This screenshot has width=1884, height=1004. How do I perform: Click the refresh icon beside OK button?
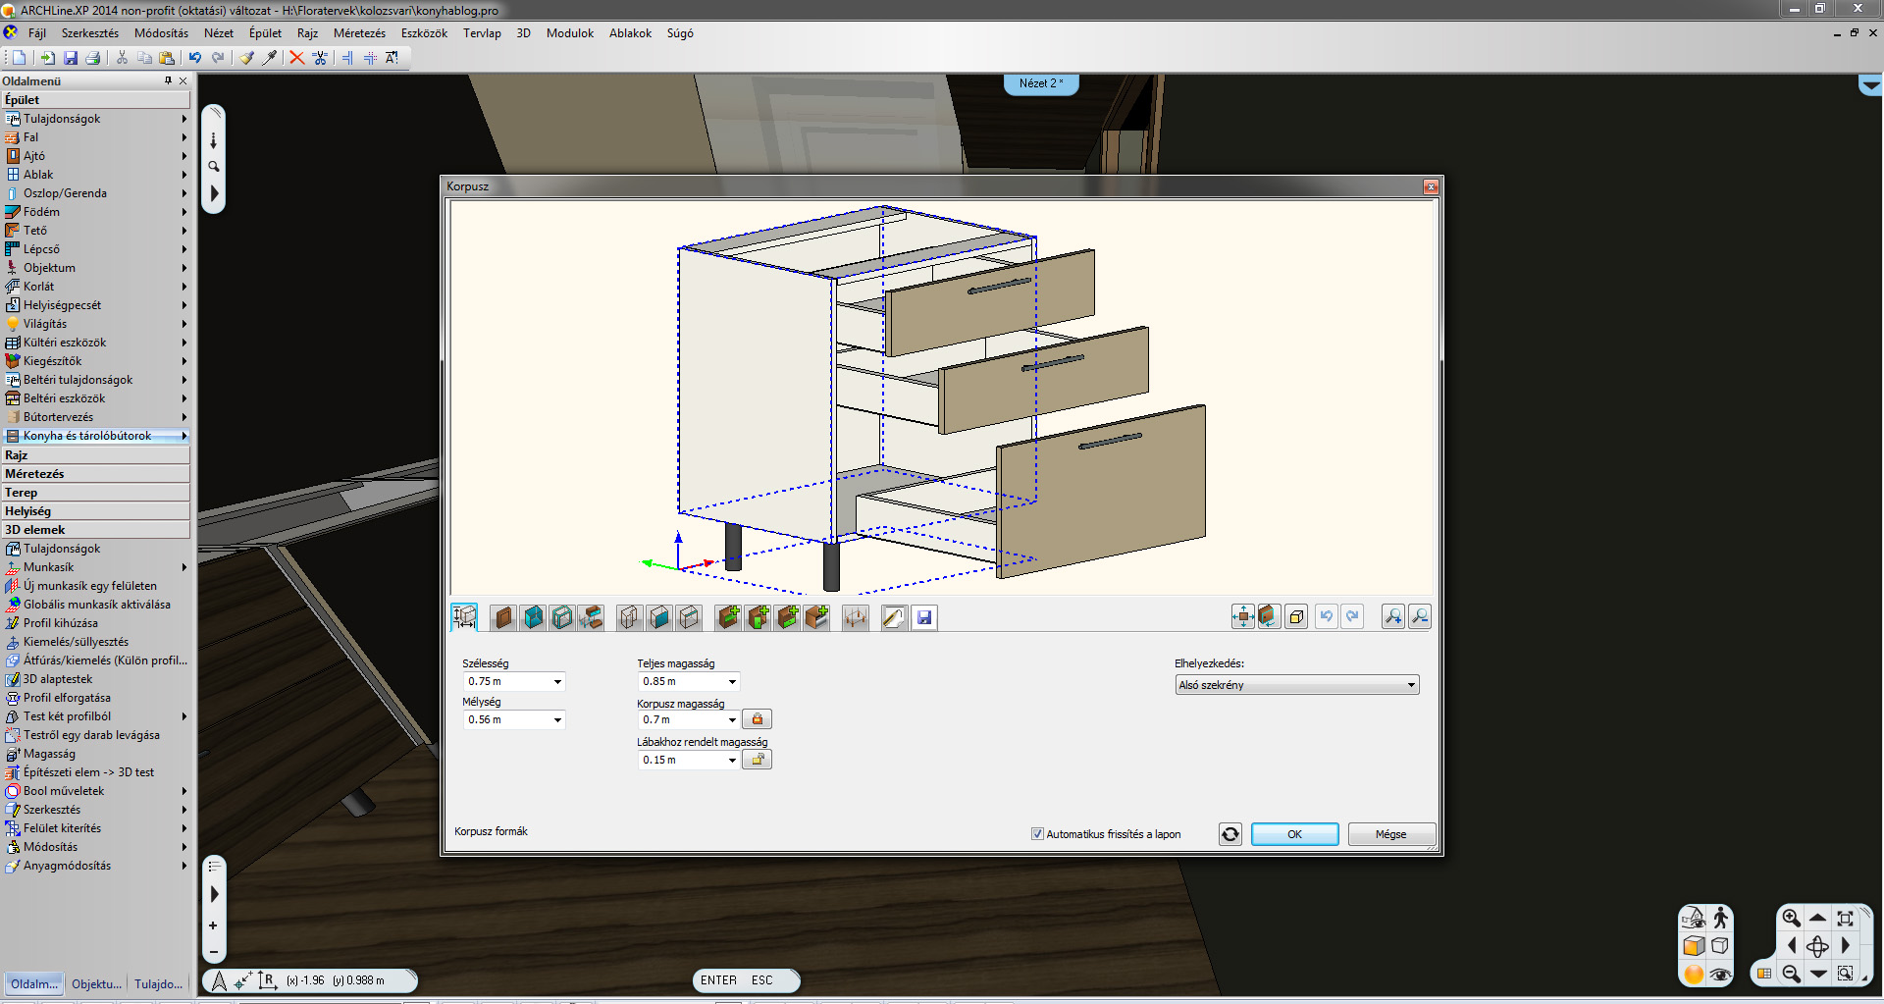[1230, 834]
